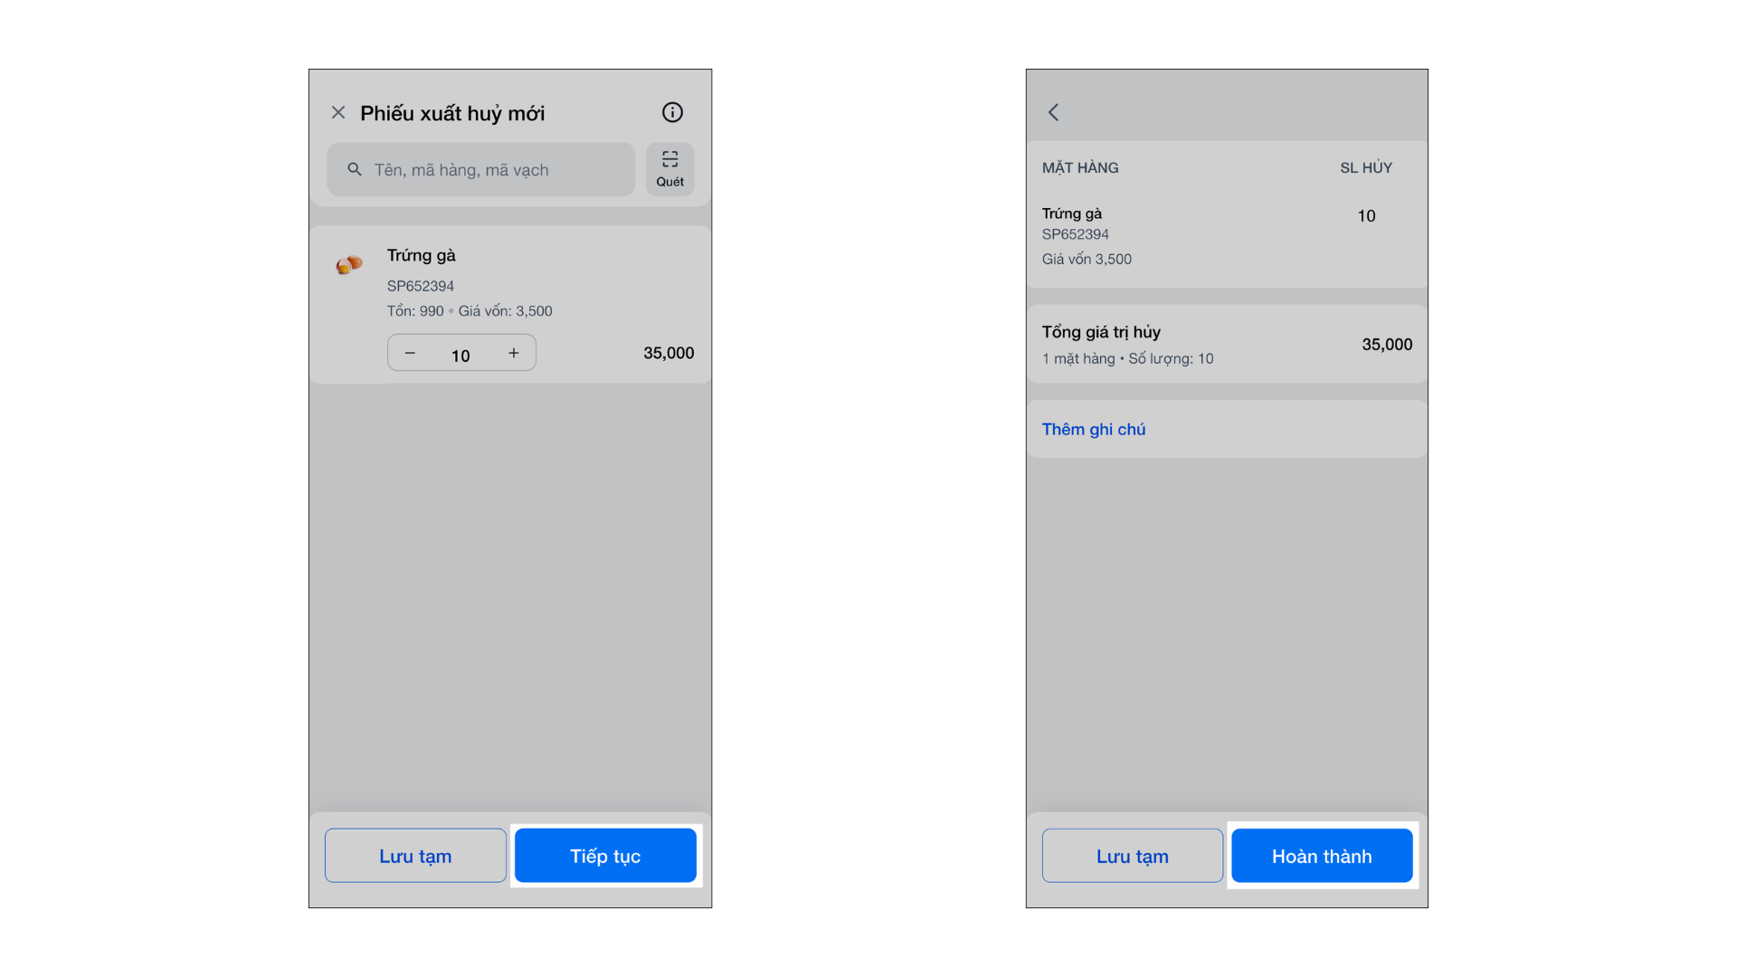
Task: Select the quantity value between minus and plus
Action: [x=460, y=355]
